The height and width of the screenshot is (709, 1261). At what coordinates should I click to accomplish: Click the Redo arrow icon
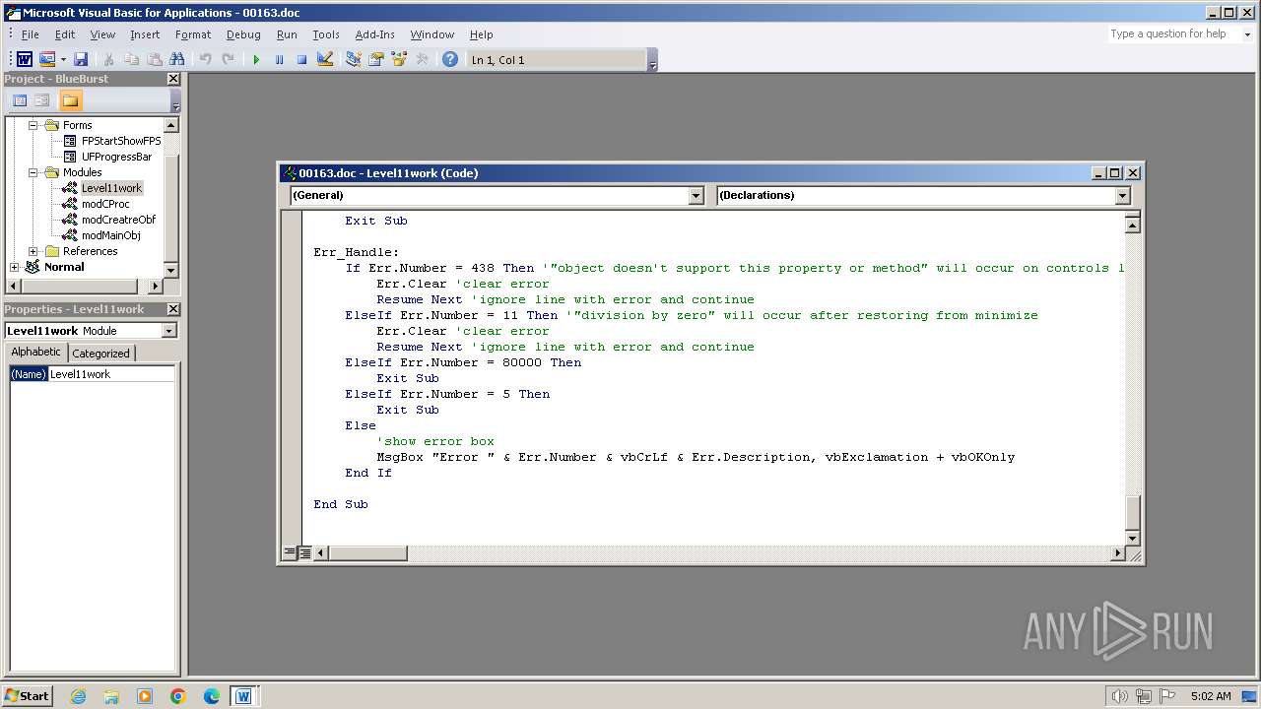pyautogui.click(x=228, y=60)
